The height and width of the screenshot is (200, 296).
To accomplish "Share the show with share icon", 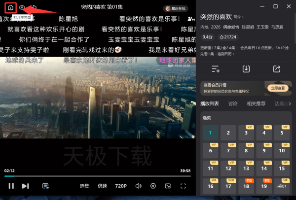I will coord(277,69).
